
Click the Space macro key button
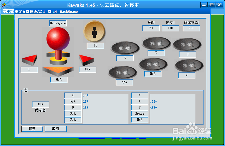coord(140,114)
